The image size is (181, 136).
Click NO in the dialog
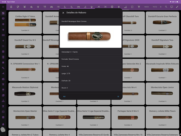64,97
